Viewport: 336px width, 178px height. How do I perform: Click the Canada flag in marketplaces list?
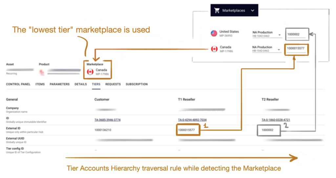tap(214, 49)
